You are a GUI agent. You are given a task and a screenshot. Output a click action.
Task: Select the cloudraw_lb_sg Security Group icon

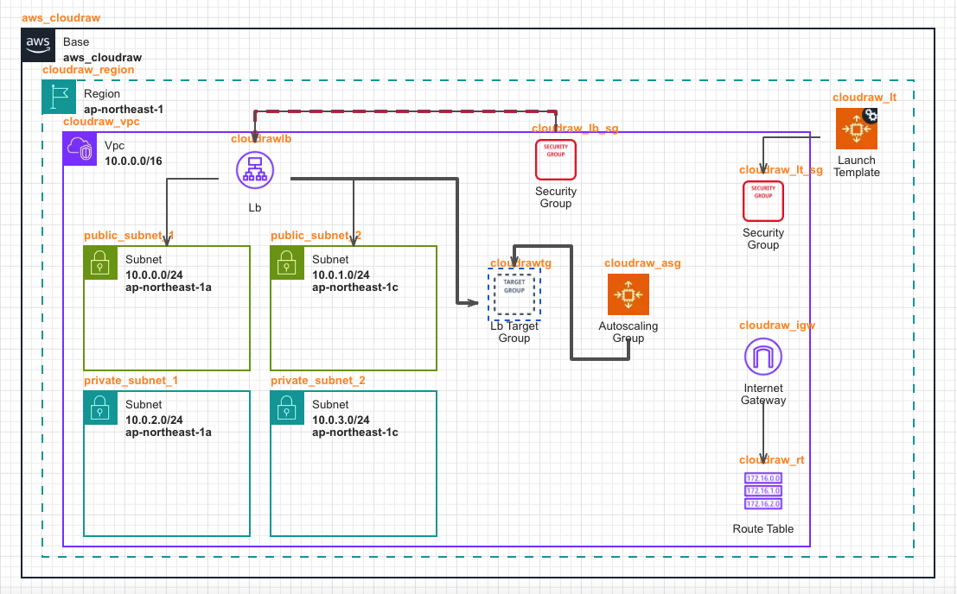click(x=555, y=160)
